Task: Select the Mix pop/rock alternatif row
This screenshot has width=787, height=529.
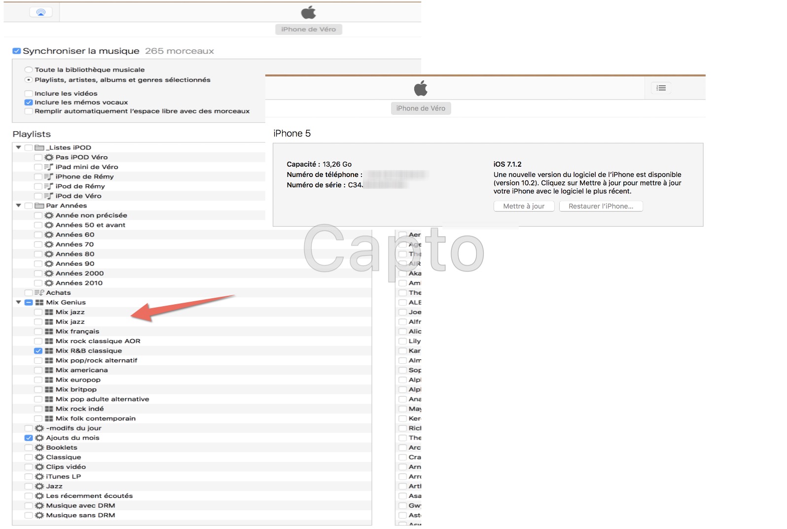Action: (192, 360)
